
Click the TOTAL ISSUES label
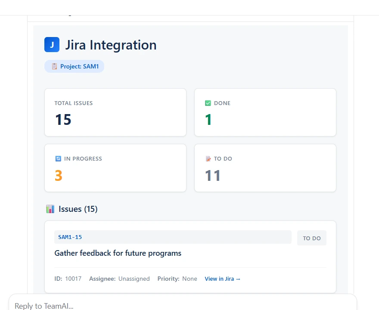coord(74,103)
